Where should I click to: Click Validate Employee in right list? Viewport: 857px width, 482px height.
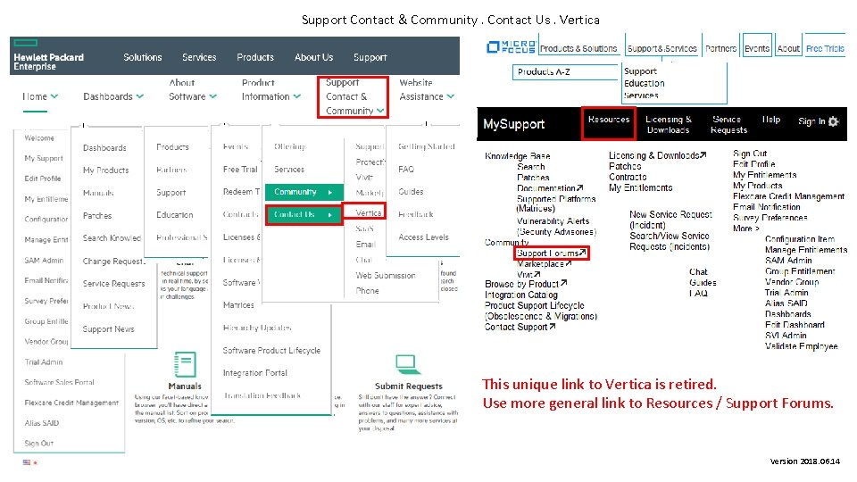[802, 346]
